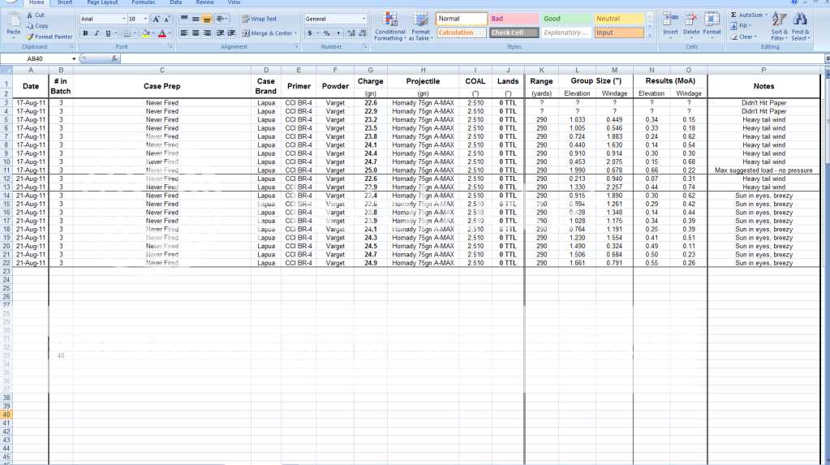The height and width of the screenshot is (465, 830).
Task: Toggle Align Text Right
Action: [x=207, y=33]
